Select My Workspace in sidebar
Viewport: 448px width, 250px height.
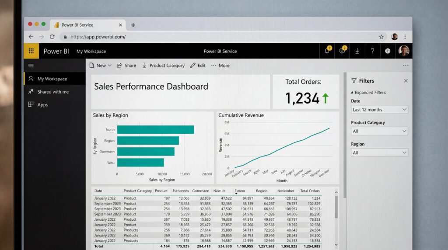click(55, 79)
